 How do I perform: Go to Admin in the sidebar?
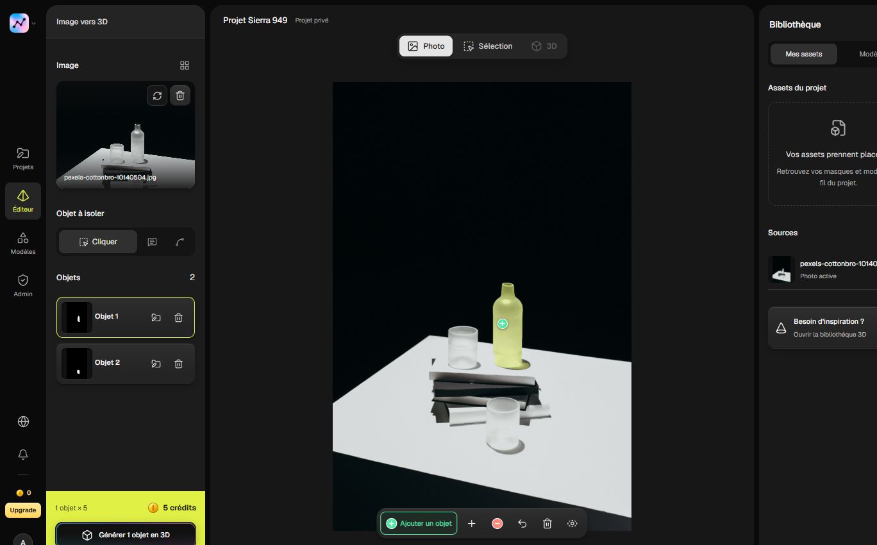coord(23,286)
